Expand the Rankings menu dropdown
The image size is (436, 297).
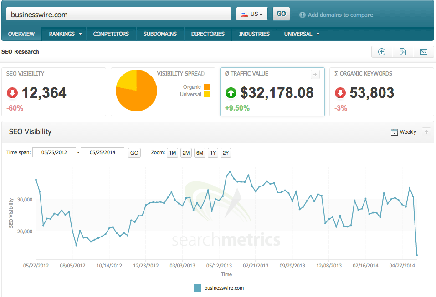(x=81, y=34)
